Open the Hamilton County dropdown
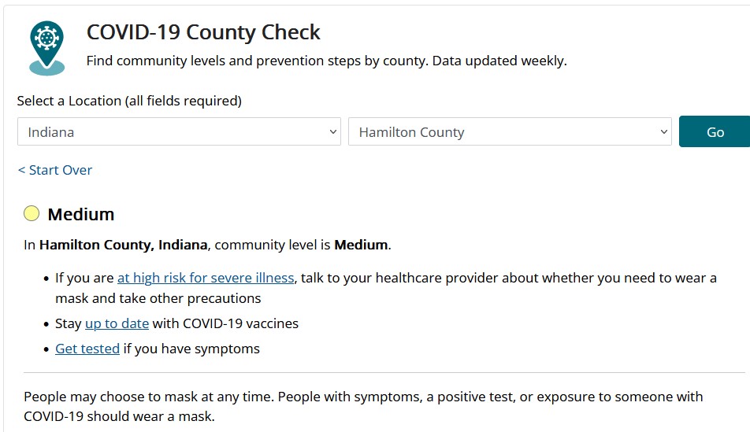 pyautogui.click(x=510, y=131)
